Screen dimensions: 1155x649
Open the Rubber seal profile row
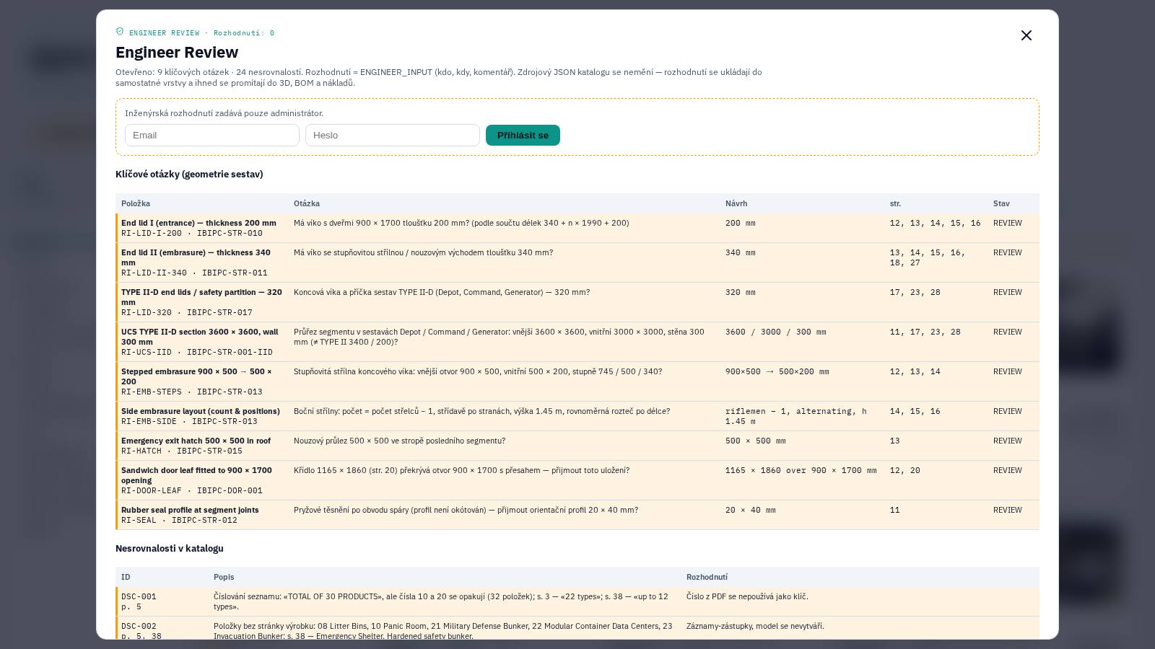coord(577,515)
